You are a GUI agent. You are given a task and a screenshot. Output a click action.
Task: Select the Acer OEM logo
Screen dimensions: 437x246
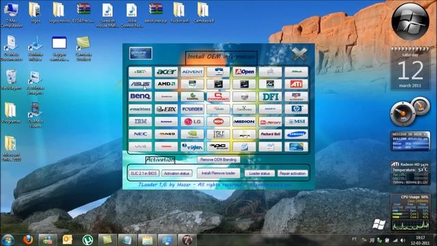166,72
